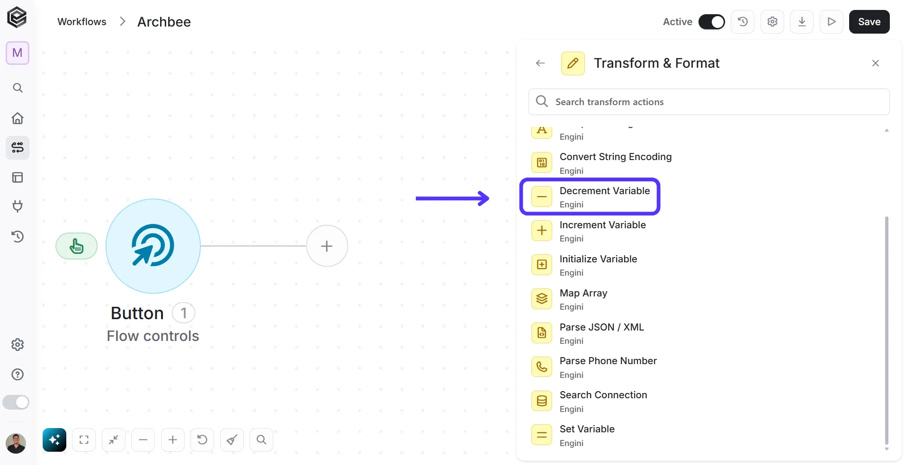This screenshot has width=905, height=465.
Task: Click the Engini logo in top-left corner
Action: (17, 18)
